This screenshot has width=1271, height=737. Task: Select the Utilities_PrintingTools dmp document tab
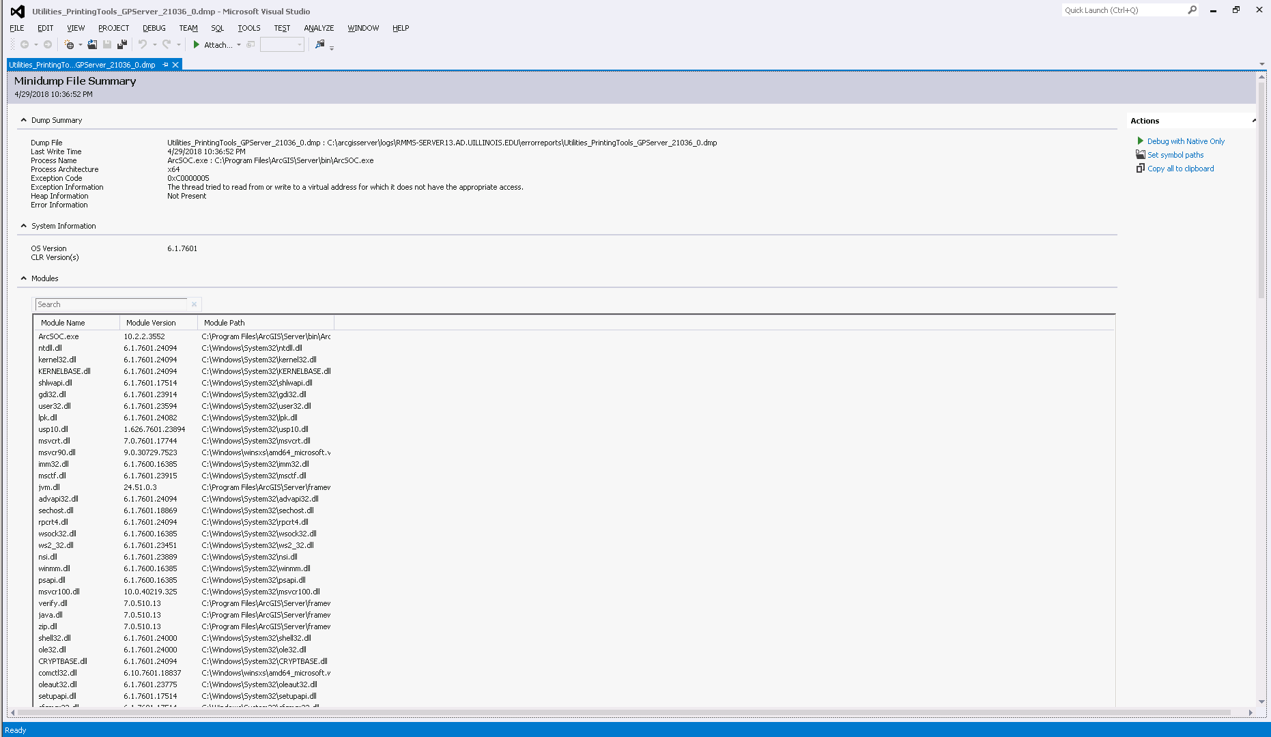click(83, 65)
